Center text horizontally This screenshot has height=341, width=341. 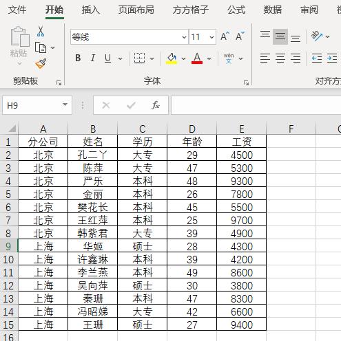pyautogui.click(x=280, y=58)
